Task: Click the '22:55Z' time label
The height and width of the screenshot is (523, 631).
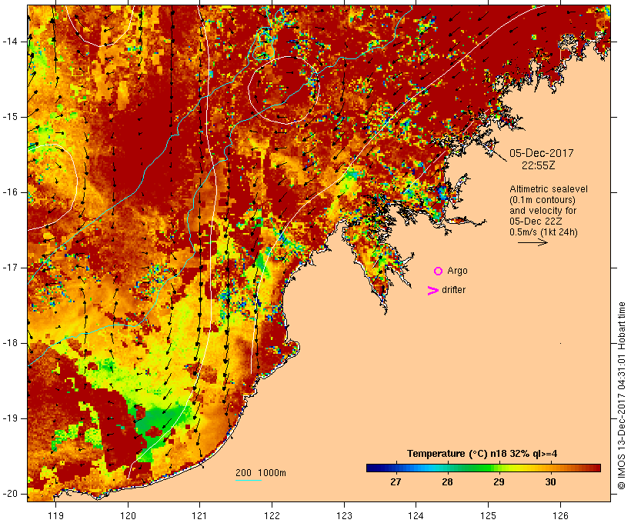Action: 539,165
